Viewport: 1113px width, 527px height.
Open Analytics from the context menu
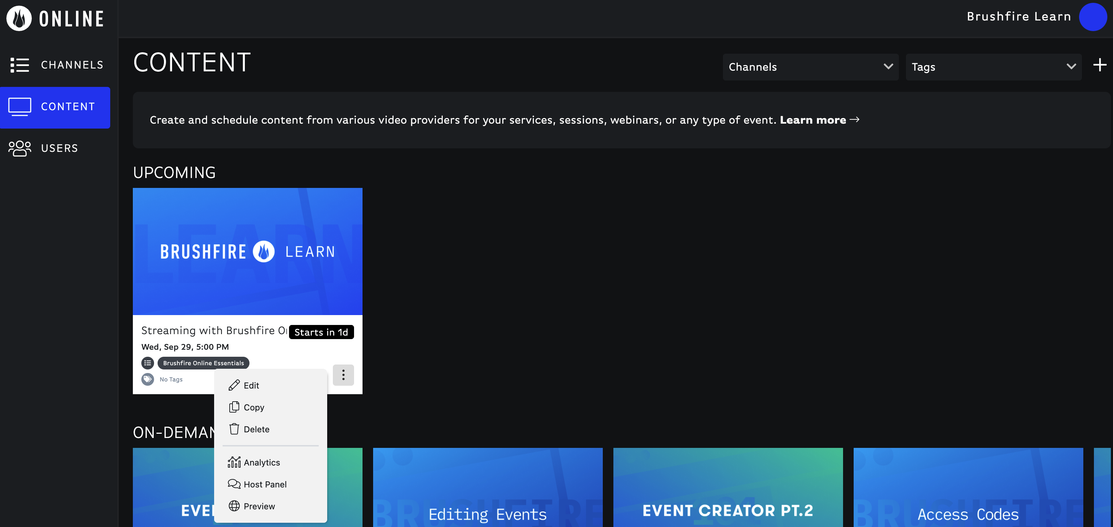click(270, 463)
